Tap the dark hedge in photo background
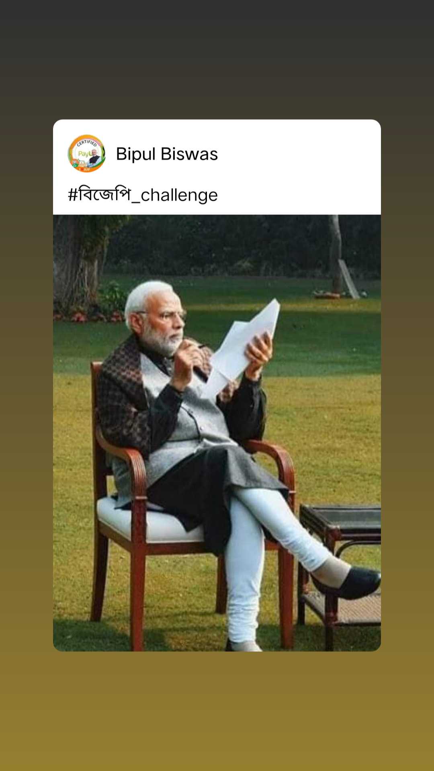The height and width of the screenshot is (771, 434). [225, 245]
